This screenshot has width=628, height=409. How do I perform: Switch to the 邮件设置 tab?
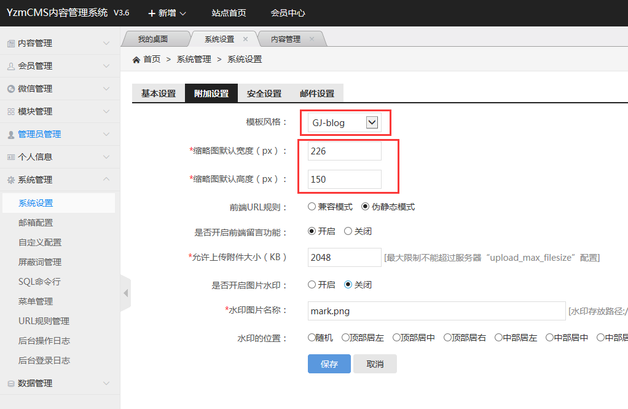click(x=317, y=93)
